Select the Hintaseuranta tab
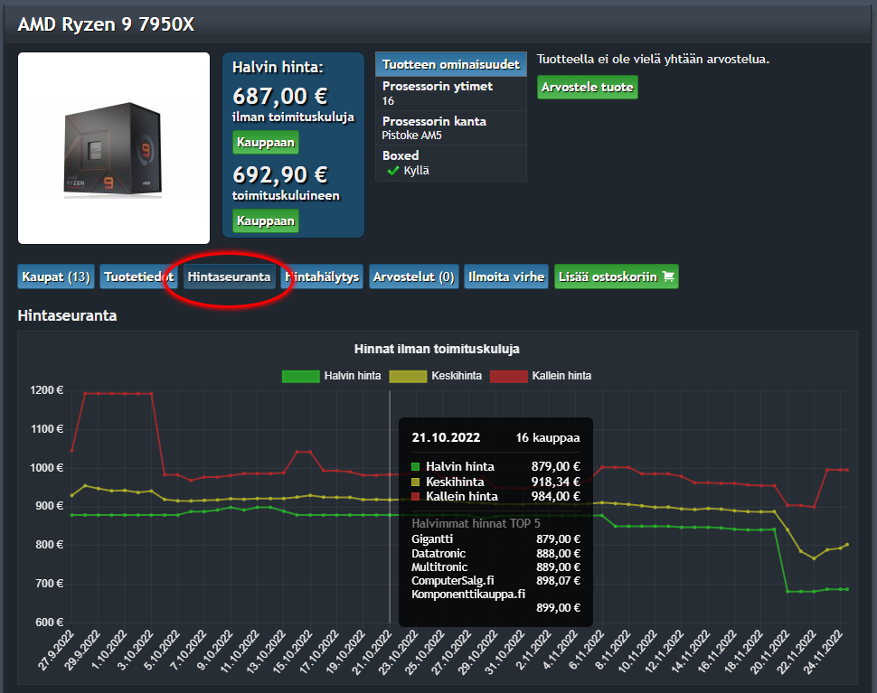 pos(229,277)
